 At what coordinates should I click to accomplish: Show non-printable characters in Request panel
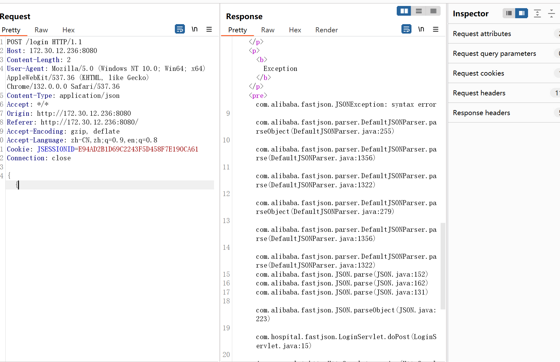point(195,29)
